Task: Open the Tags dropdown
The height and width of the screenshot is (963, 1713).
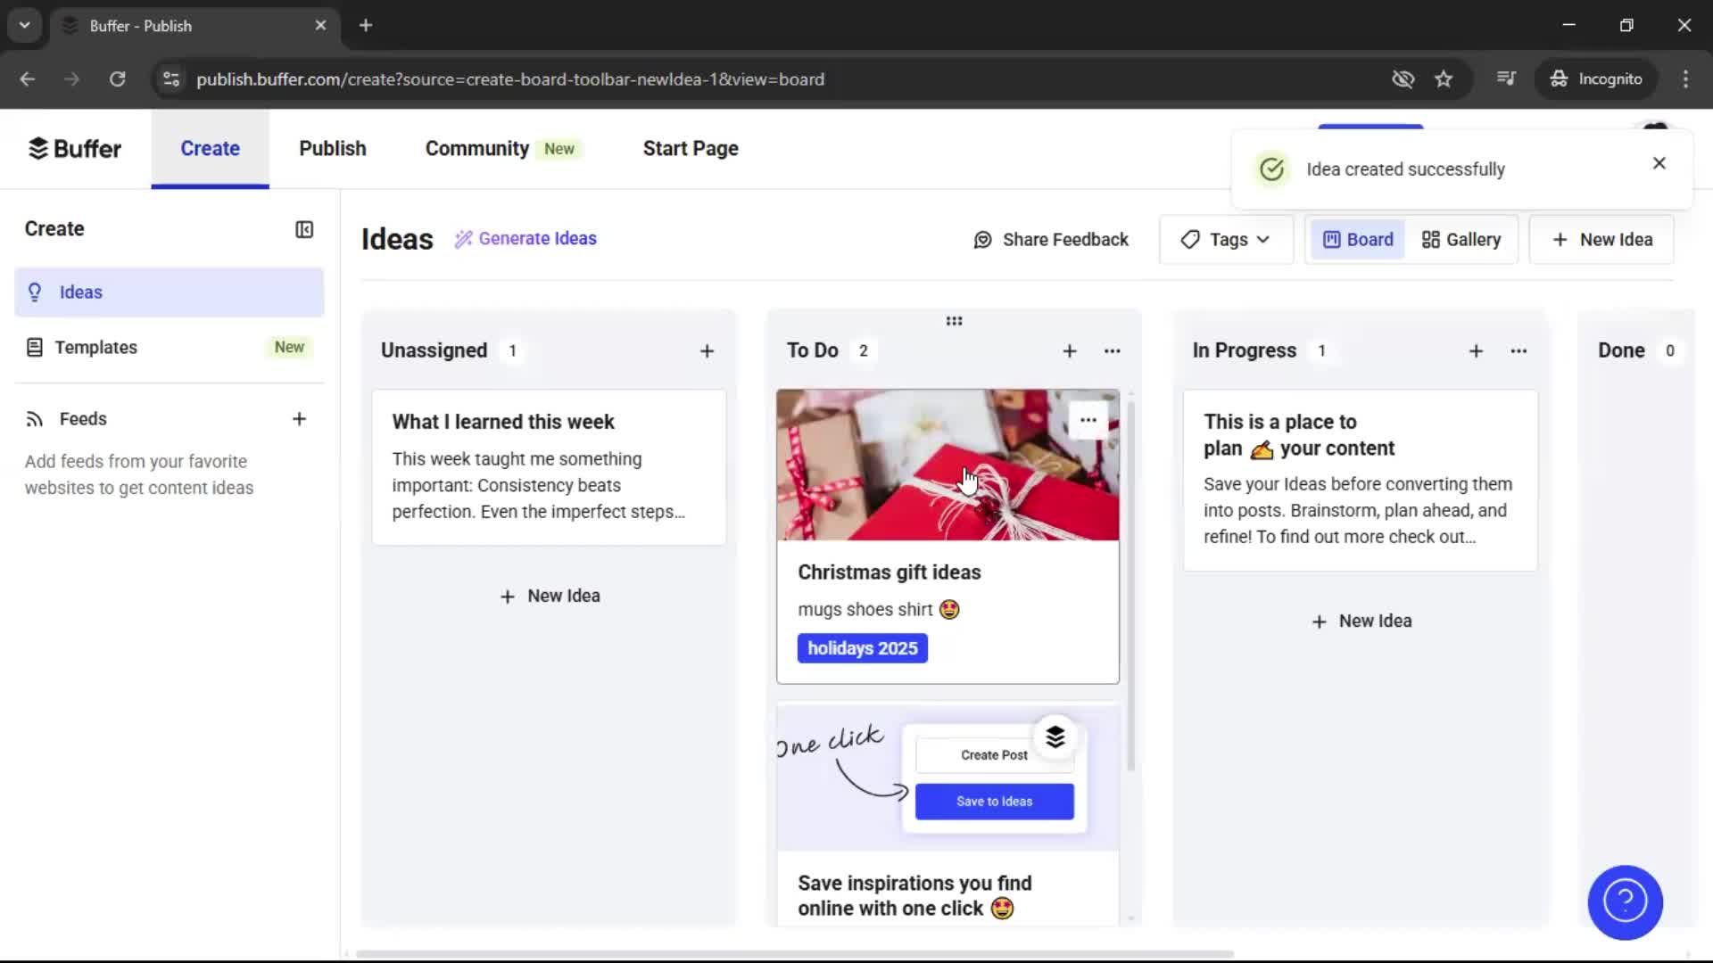Action: point(1226,239)
